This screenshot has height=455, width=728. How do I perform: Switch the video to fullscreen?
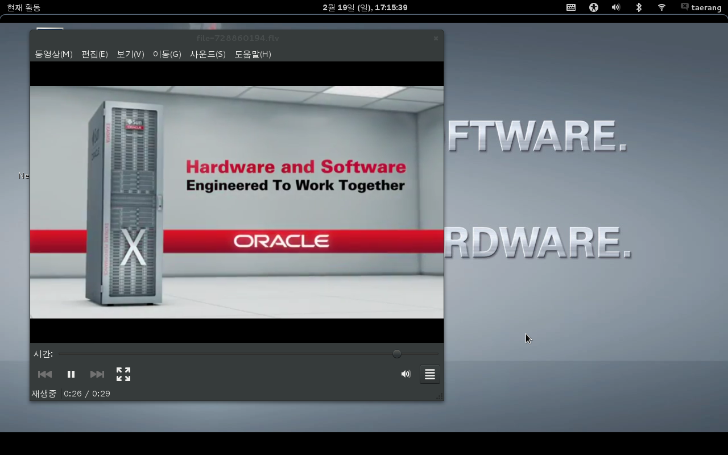coord(123,374)
